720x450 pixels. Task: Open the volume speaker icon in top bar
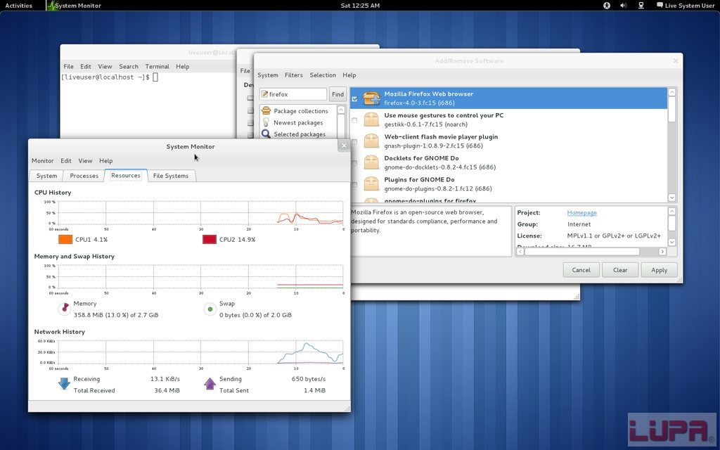[x=623, y=6]
